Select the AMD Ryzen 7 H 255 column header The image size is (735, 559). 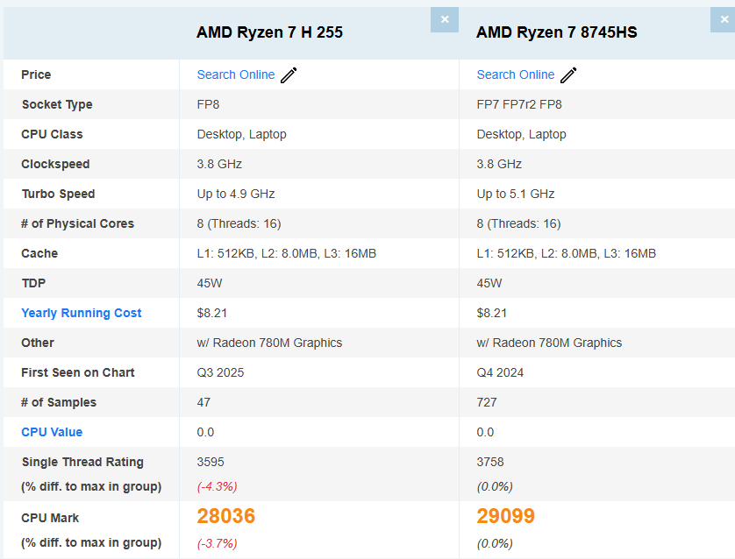(x=268, y=32)
